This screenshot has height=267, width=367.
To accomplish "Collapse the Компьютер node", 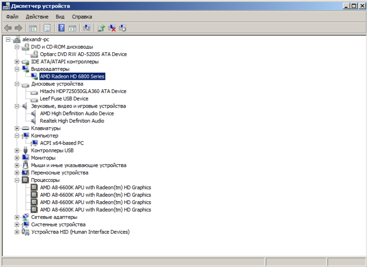I will (17, 136).
